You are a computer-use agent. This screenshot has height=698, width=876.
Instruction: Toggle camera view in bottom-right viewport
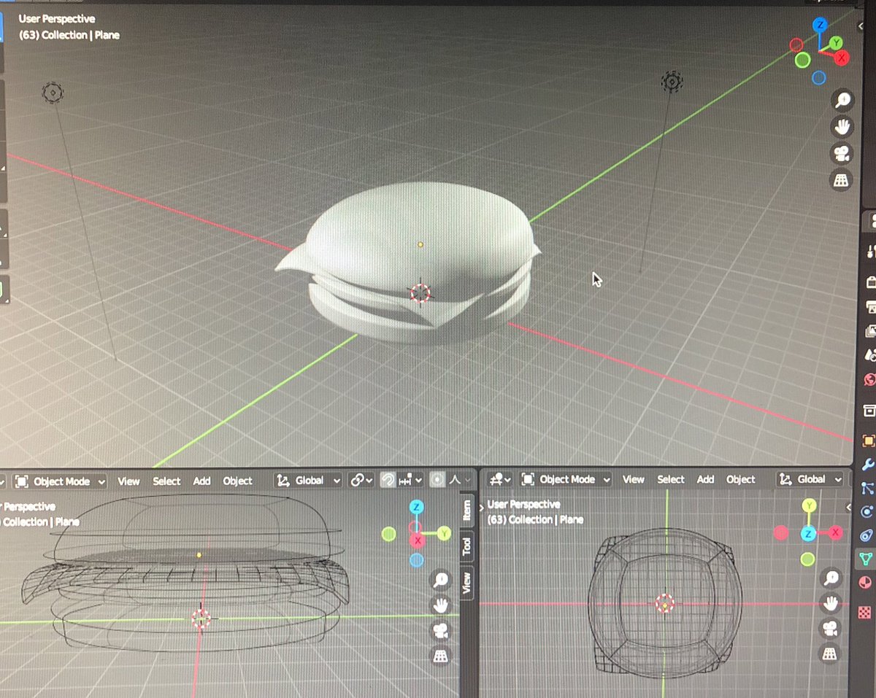[x=831, y=628]
